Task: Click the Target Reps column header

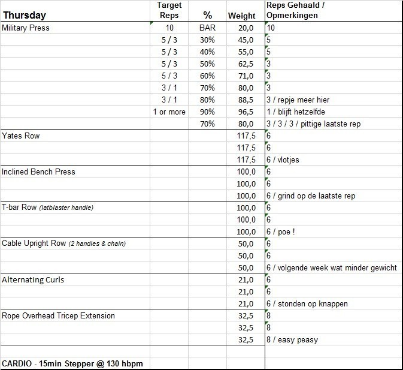Action: click(x=169, y=10)
